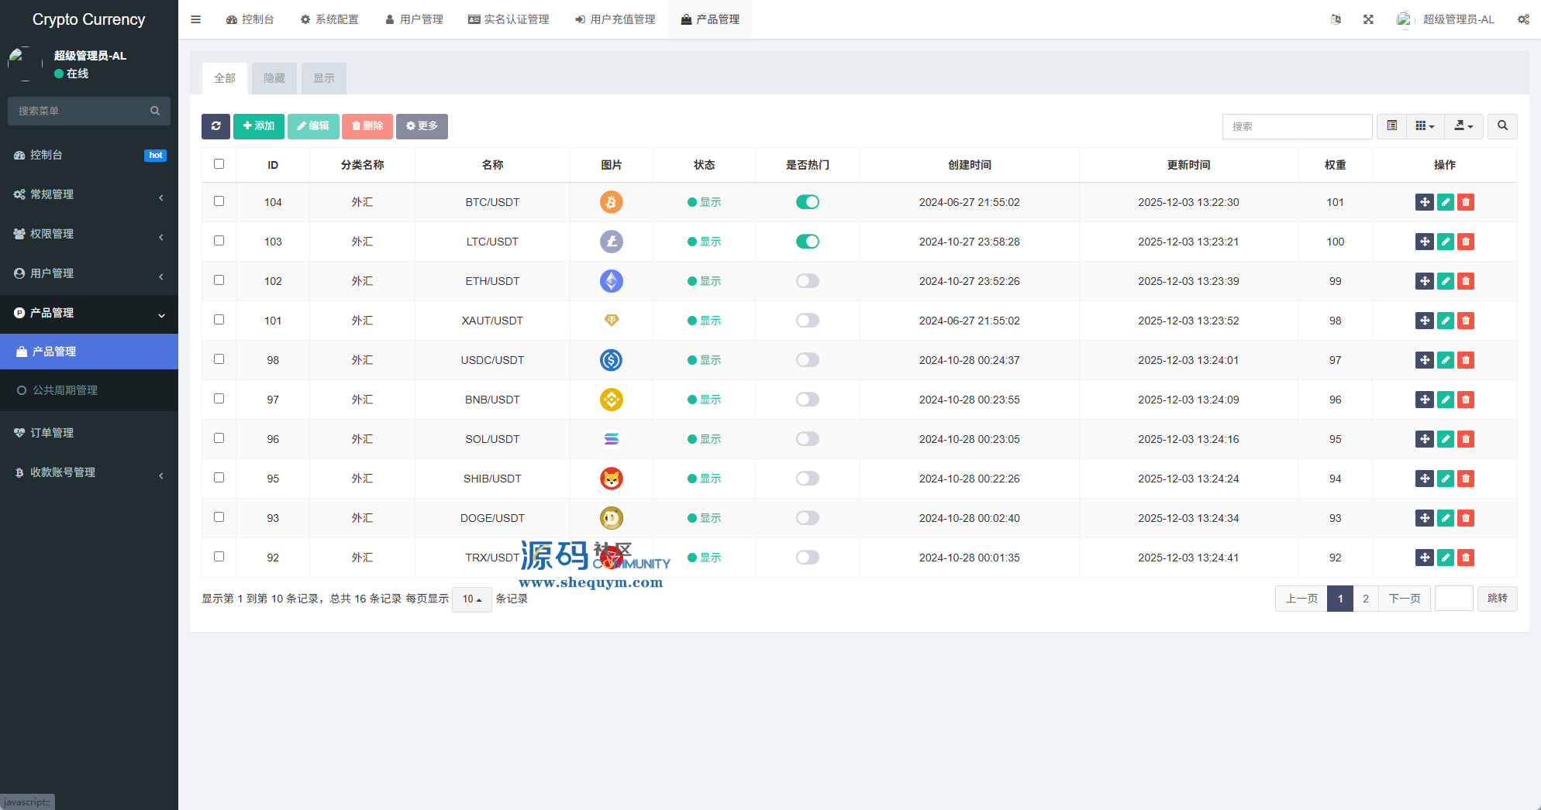This screenshot has width=1541, height=810.
Task: Go to 下一页 in pagination
Action: [x=1404, y=599]
